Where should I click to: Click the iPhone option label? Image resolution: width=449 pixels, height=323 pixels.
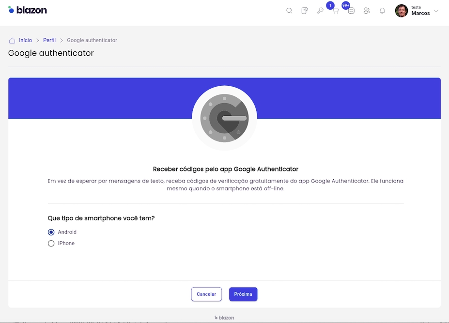click(66, 244)
